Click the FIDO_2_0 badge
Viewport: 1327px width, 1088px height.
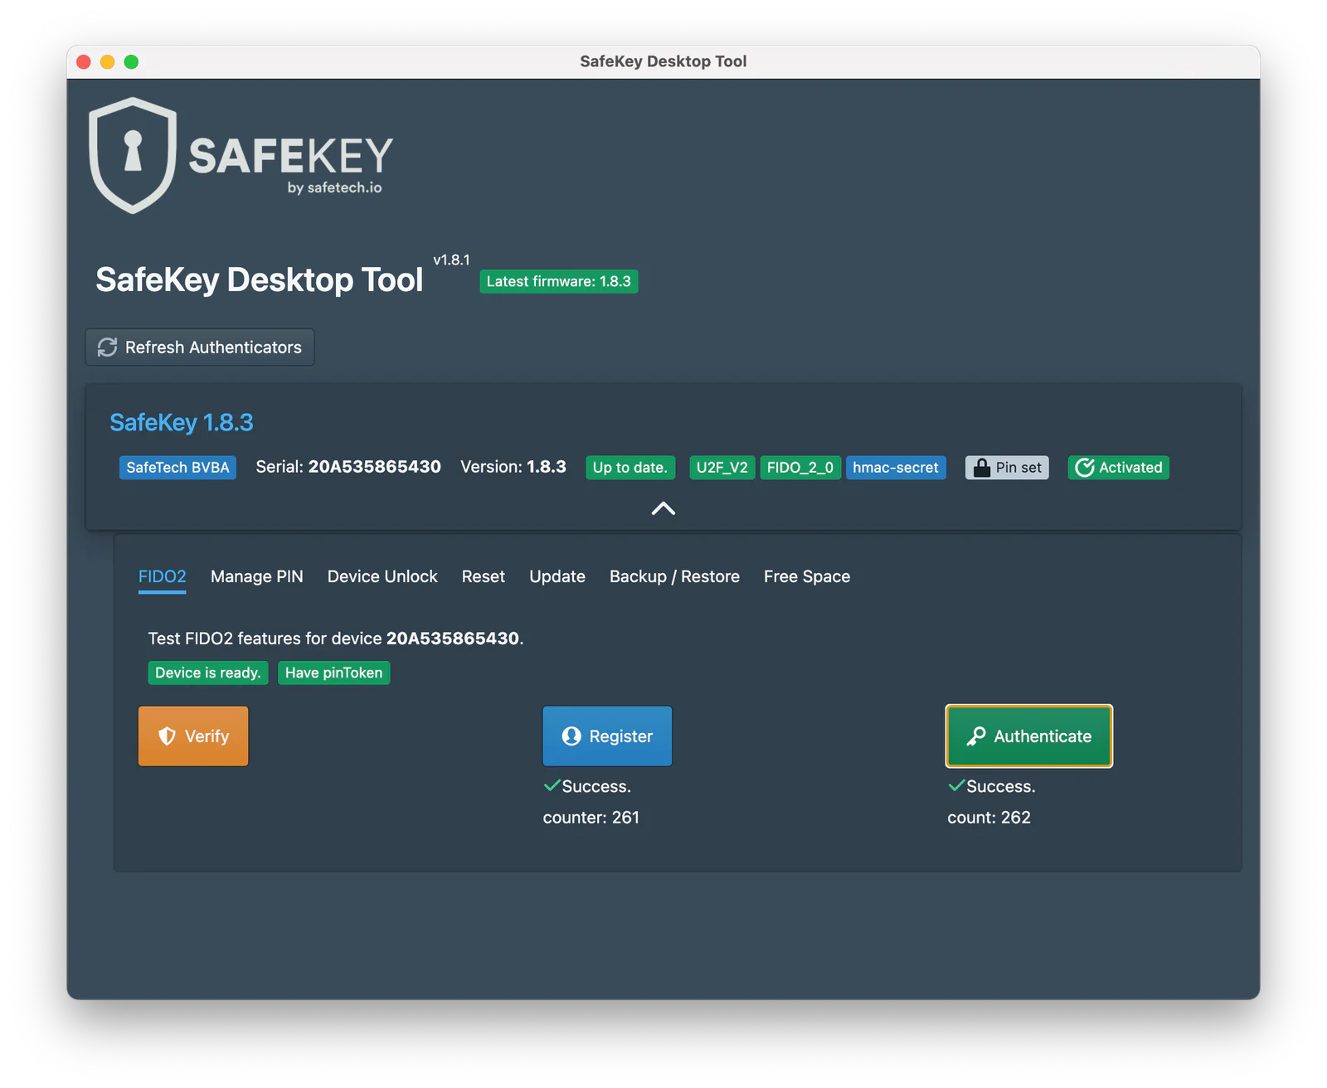(x=800, y=468)
